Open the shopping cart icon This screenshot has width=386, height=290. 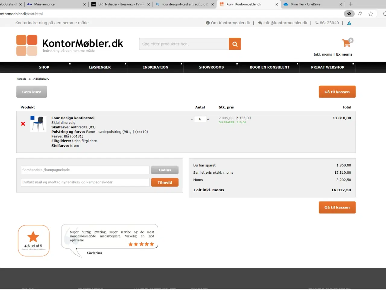(x=347, y=43)
